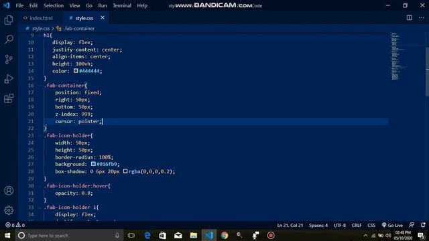Click Spaces: 4 indentation setting

(x=318, y=225)
